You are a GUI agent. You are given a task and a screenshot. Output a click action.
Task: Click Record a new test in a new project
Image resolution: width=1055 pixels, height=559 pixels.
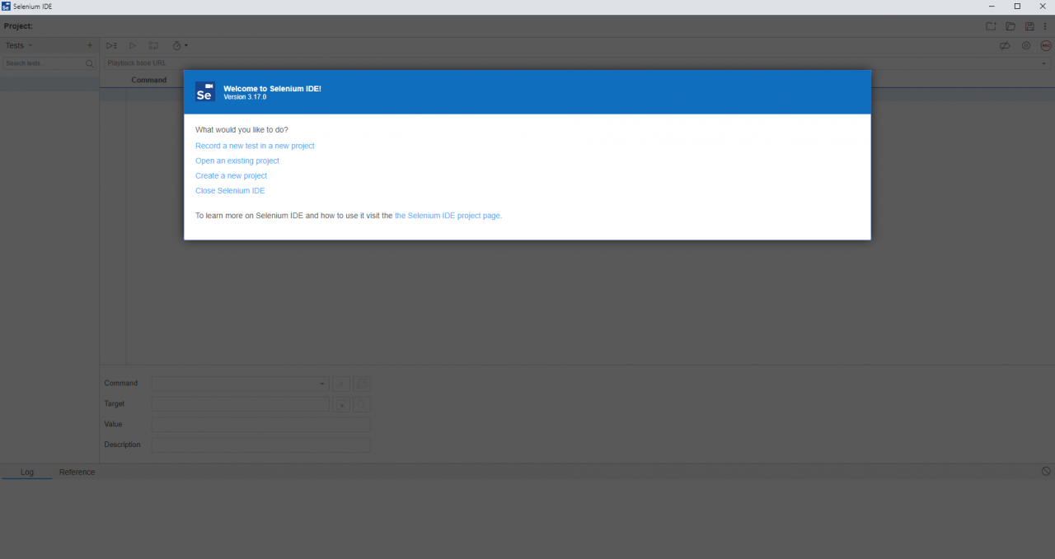(255, 145)
